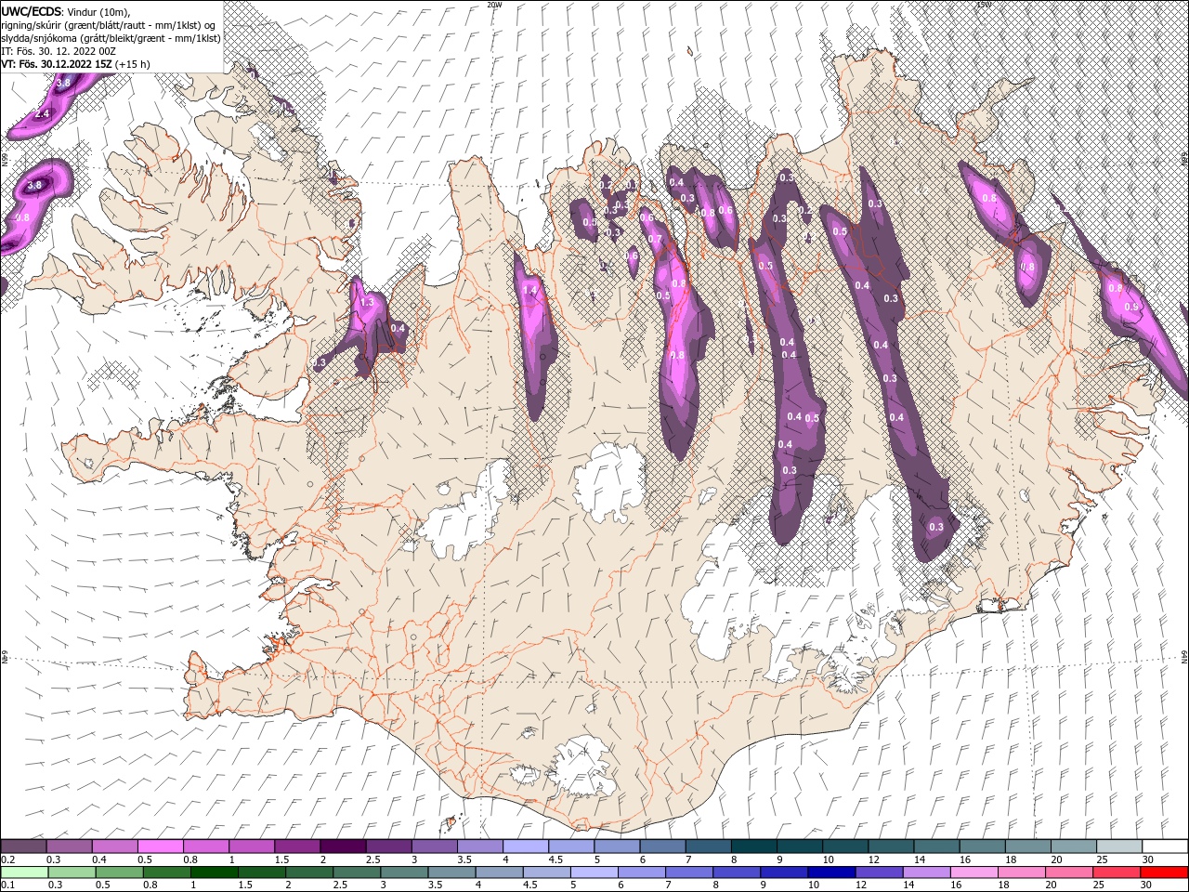This screenshot has height=892, width=1189.
Task: Click the '0.2' label in upper legend
Action: 7,859
